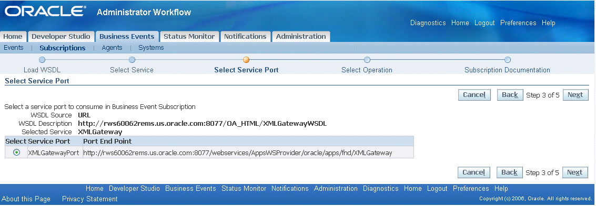Click the Load WSDL step circle

[x=42, y=60]
